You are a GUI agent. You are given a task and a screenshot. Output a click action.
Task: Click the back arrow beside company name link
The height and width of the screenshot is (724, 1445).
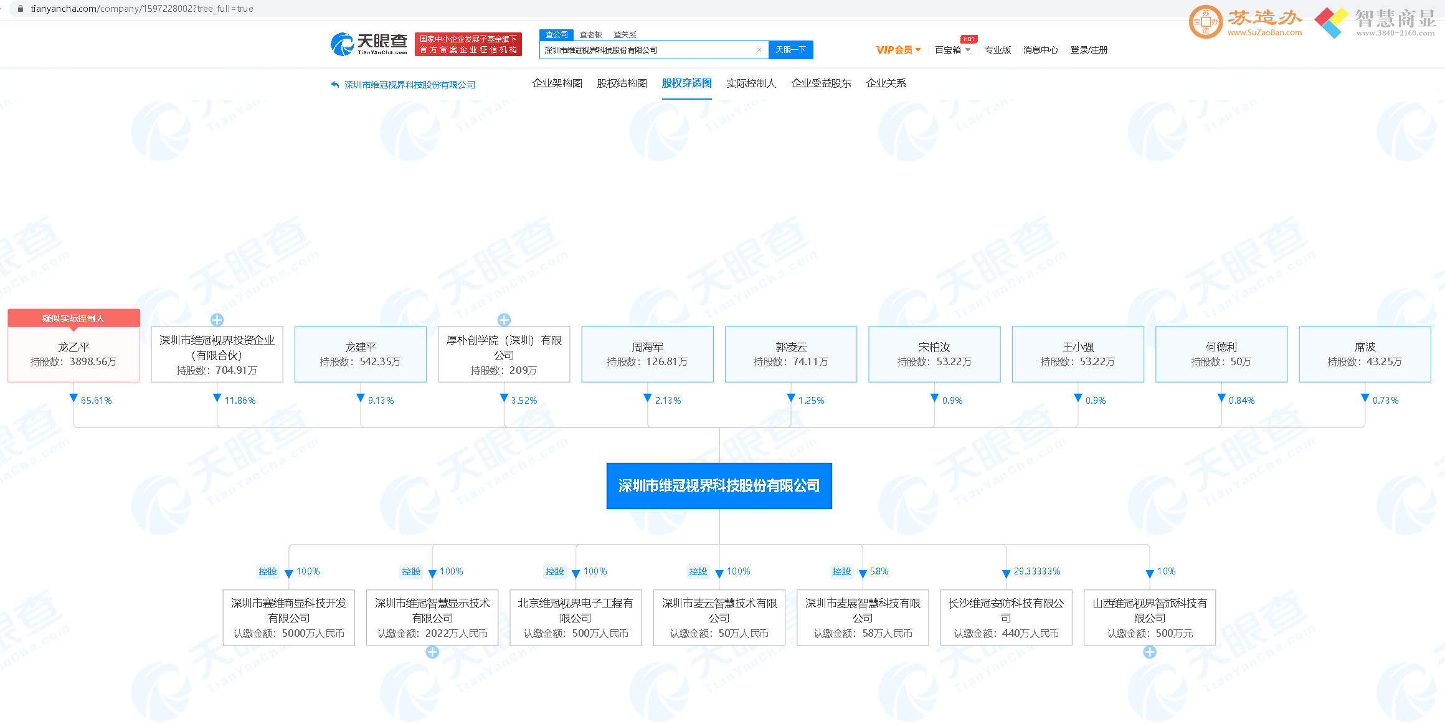click(335, 84)
